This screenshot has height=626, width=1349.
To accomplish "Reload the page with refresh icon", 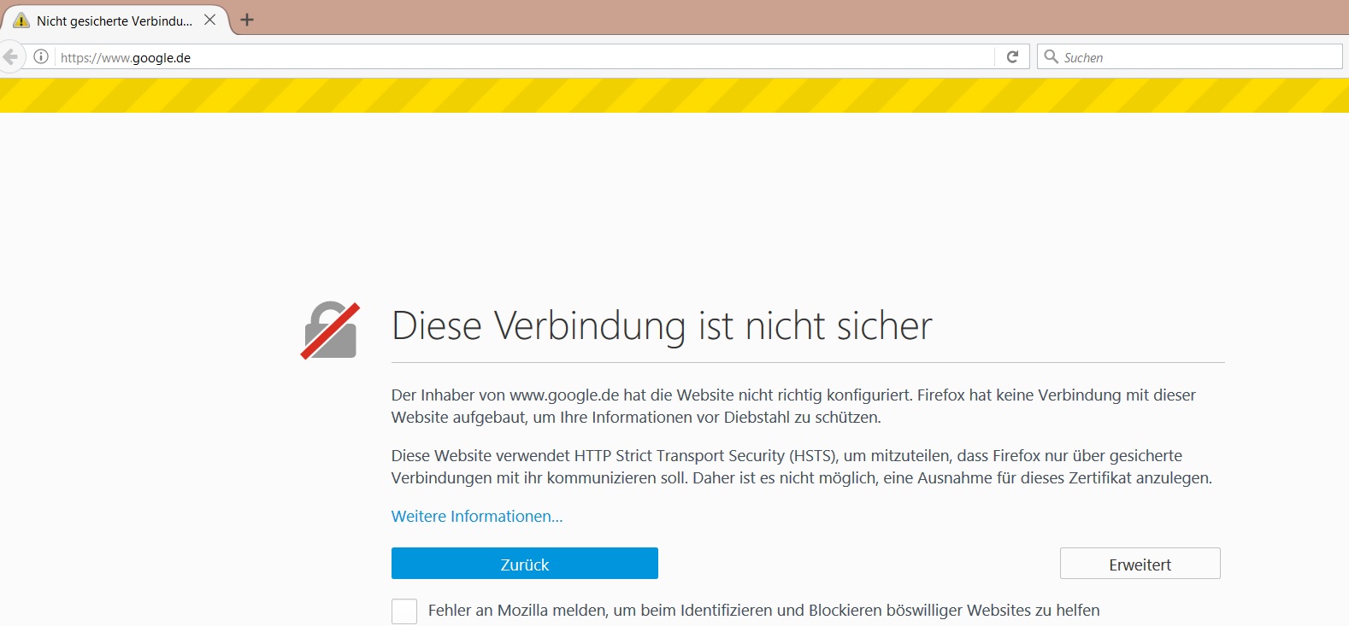I will click(x=1013, y=57).
